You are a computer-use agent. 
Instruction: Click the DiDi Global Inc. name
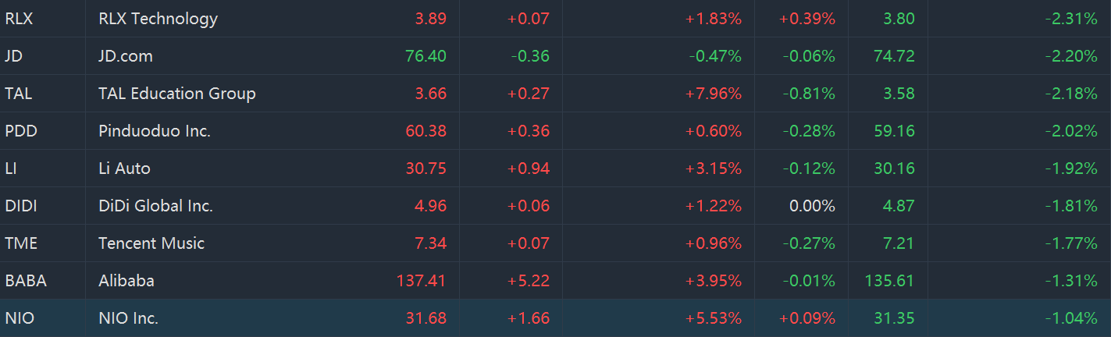(x=156, y=206)
